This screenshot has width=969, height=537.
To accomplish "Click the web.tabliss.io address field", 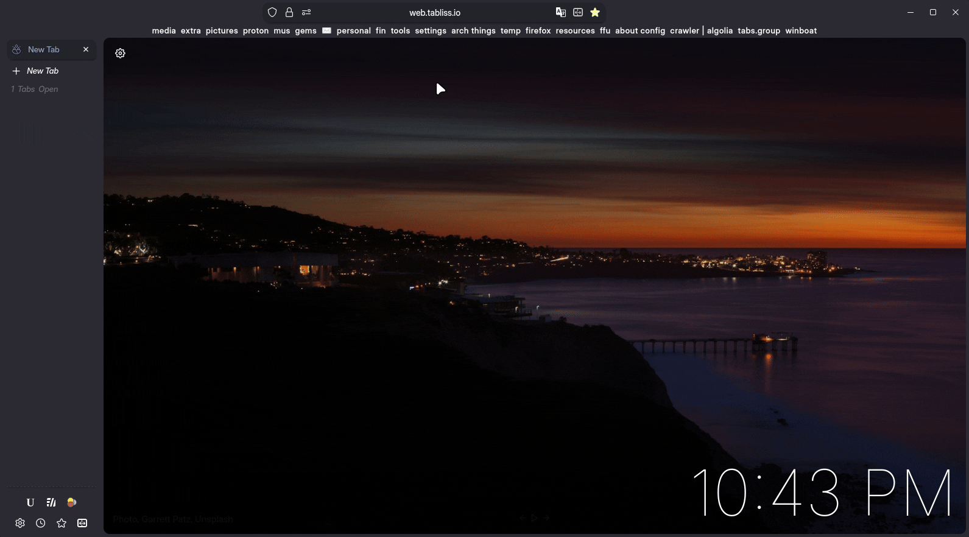I will pos(435,12).
